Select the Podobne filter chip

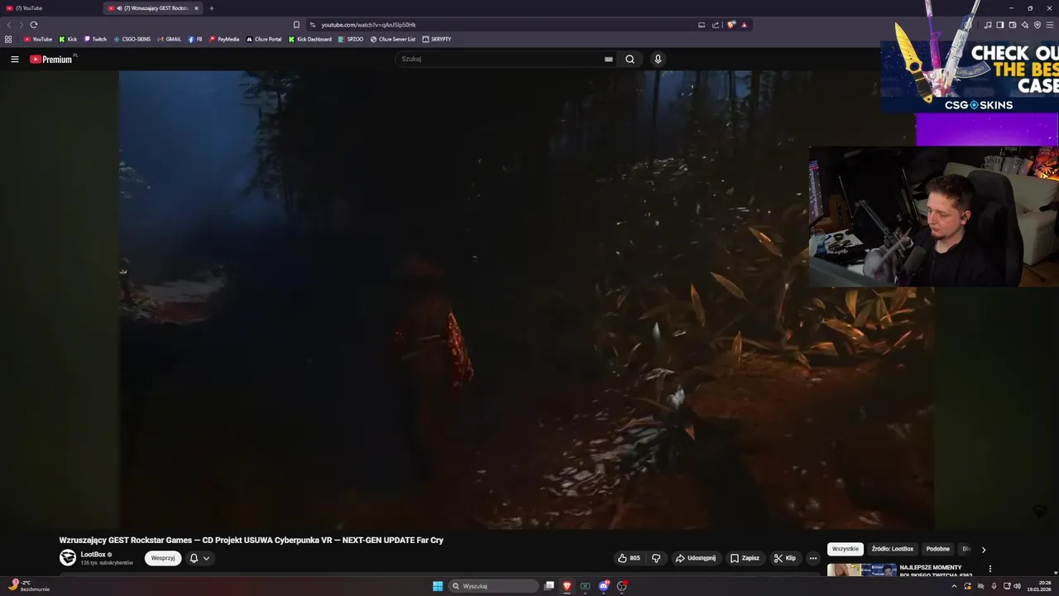click(x=938, y=549)
